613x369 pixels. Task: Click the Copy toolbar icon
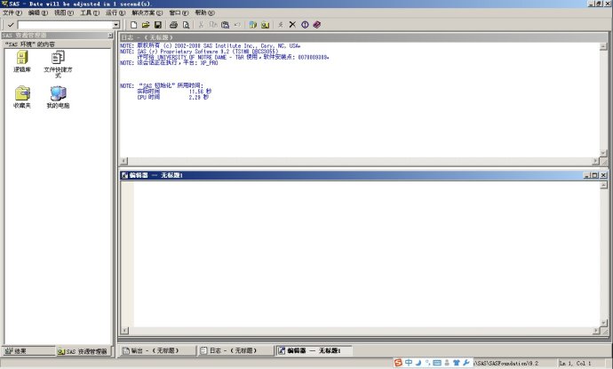tap(213, 25)
